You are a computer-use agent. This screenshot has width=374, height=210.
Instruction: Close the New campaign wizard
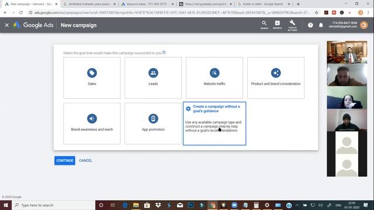6,25
